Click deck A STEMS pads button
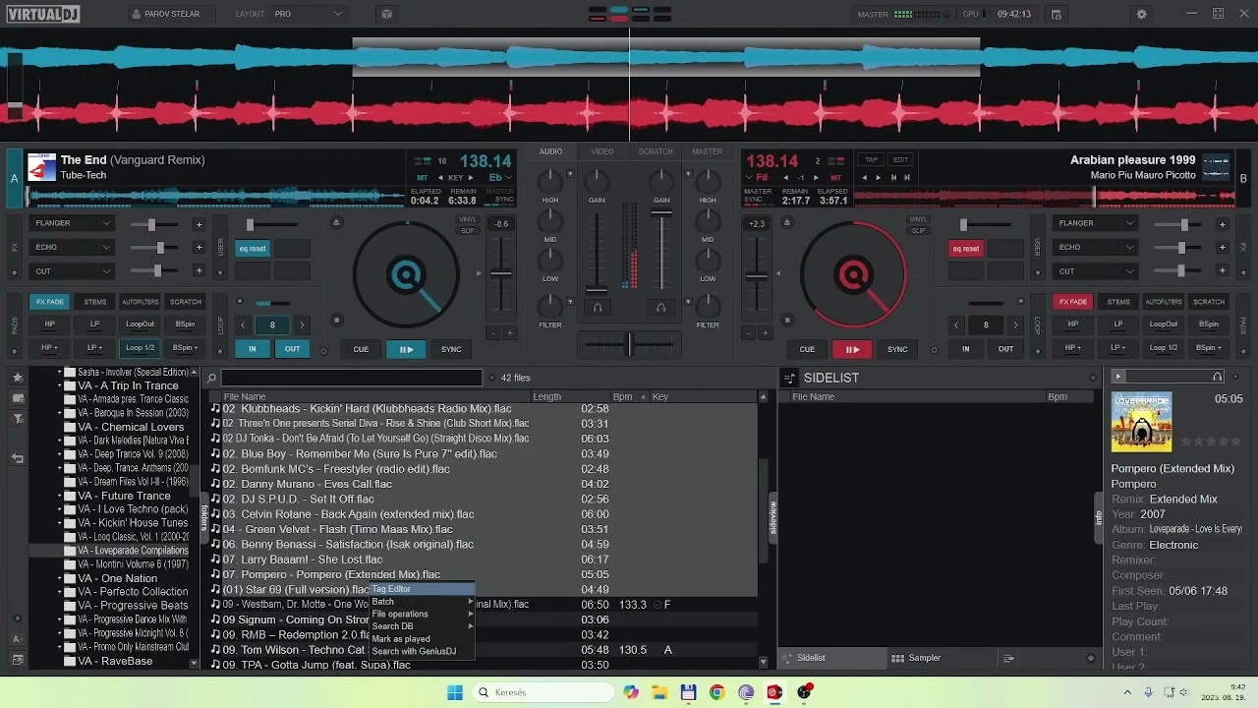Screen dimensions: 1258x708 tap(95, 302)
